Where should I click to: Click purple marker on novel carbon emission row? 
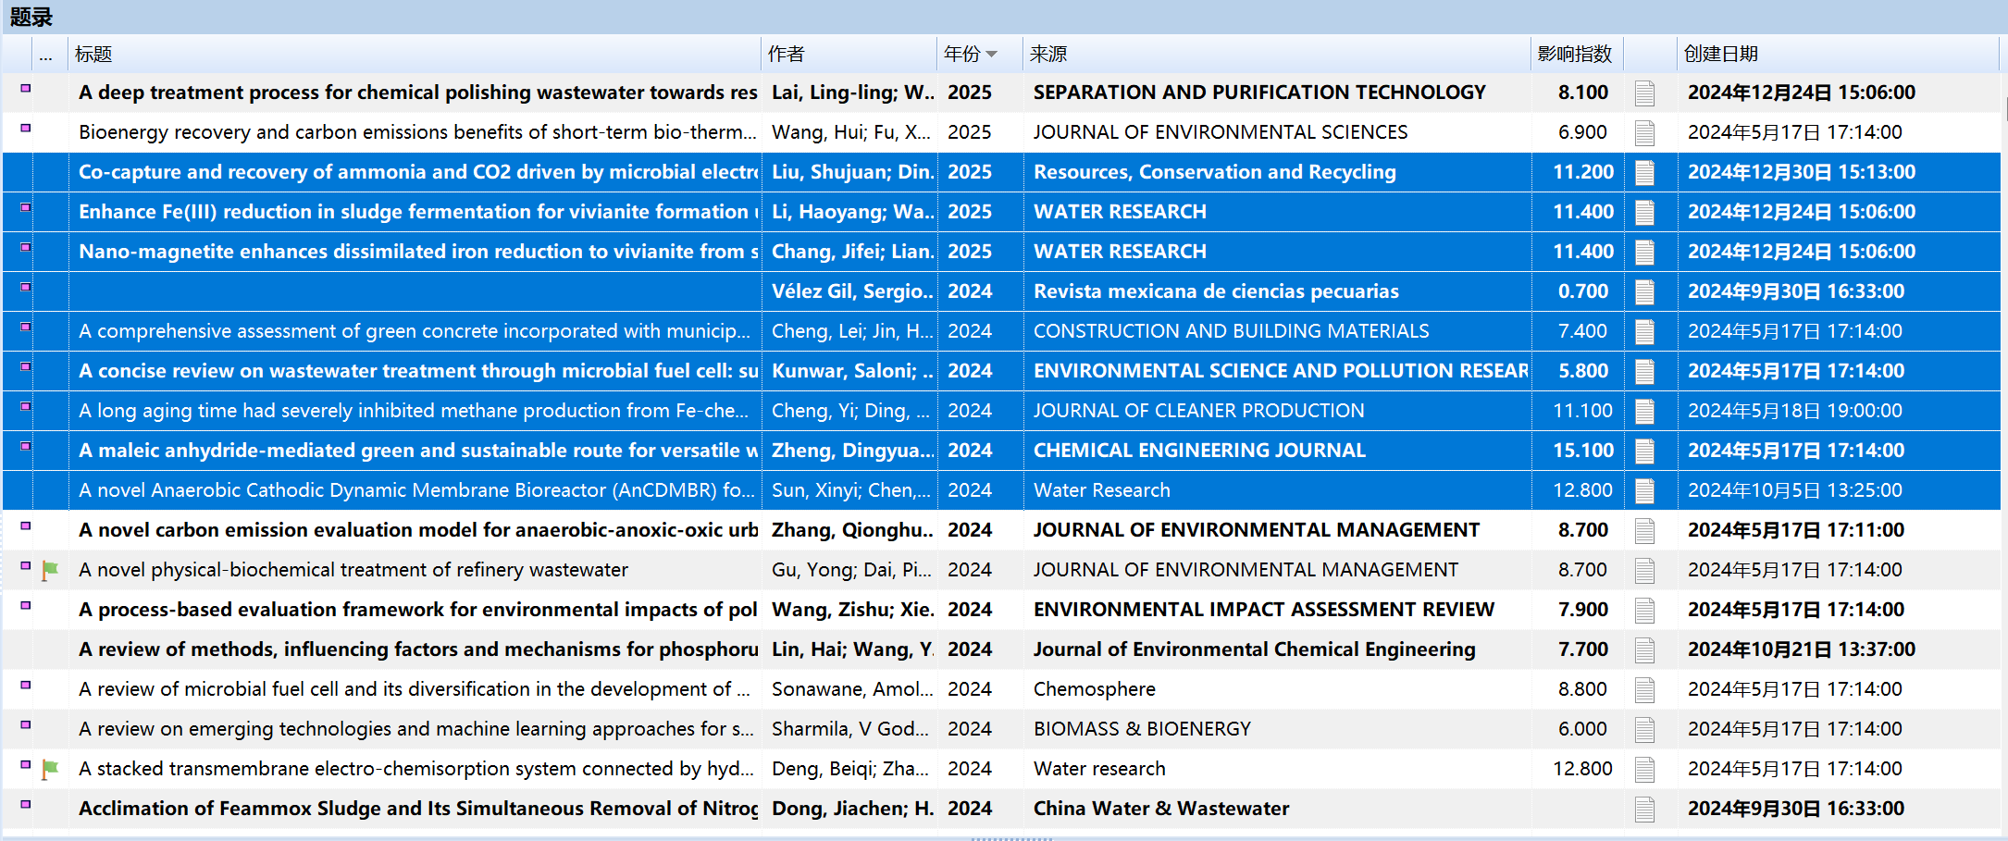pos(26,526)
